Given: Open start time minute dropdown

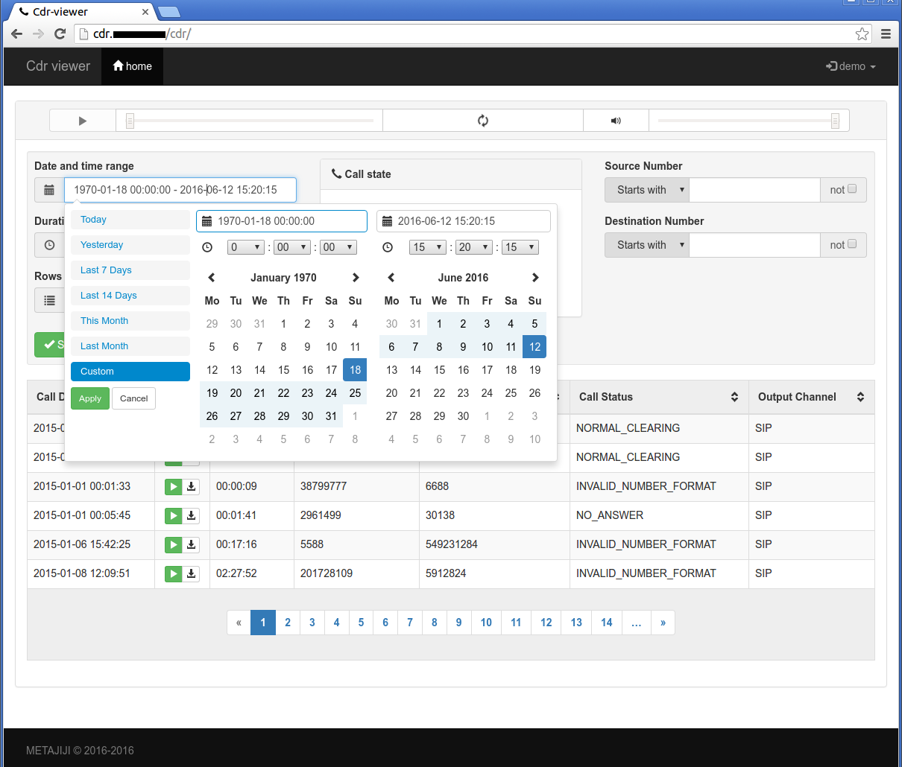Looking at the screenshot, I should [291, 247].
